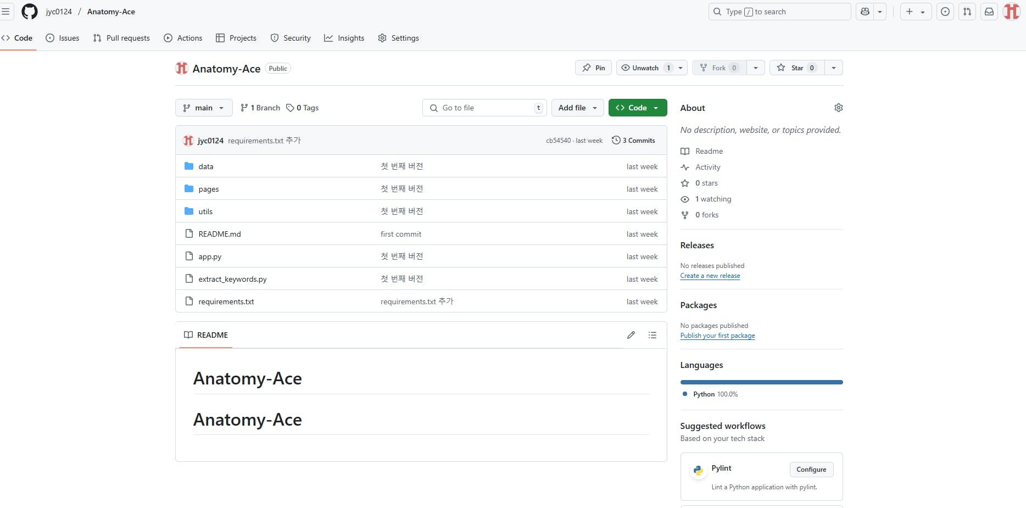Star the Anatomy-Ace repository
Image resolution: width=1026 pixels, height=508 pixels.
(797, 68)
